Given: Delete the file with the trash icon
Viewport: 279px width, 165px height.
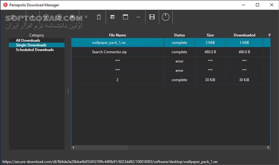Looking at the screenshot, I should tap(99, 17).
